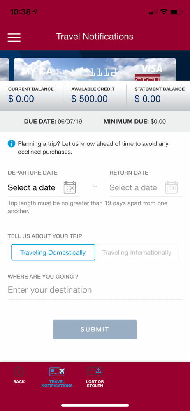Select the card ending in 1112

(x=95, y=69)
